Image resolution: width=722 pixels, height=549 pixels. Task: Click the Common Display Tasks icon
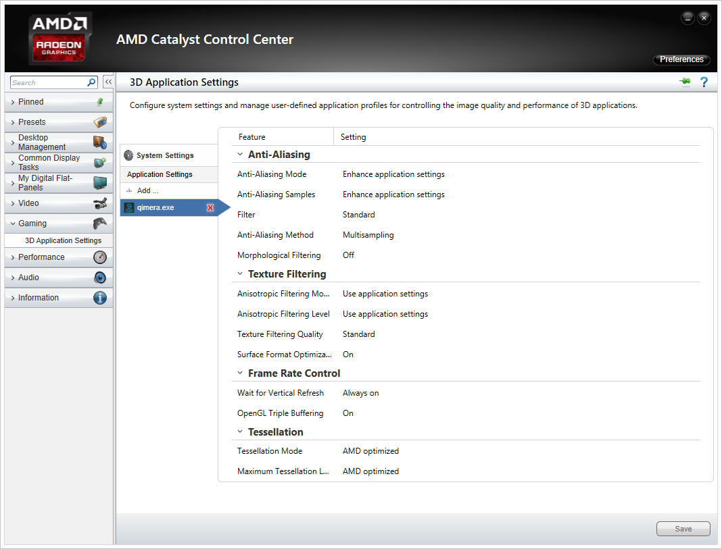(100, 162)
